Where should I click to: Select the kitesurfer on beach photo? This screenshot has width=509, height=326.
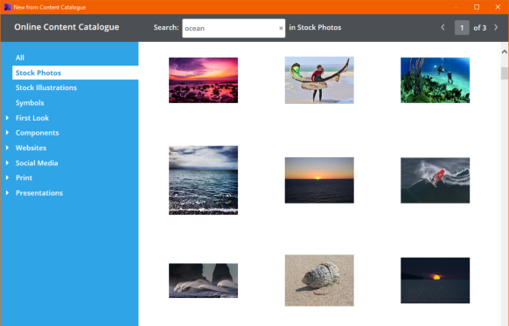[x=319, y=80]
